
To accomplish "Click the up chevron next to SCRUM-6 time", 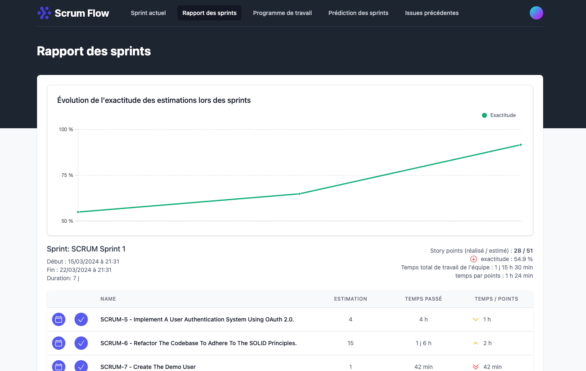I will 475,343.
